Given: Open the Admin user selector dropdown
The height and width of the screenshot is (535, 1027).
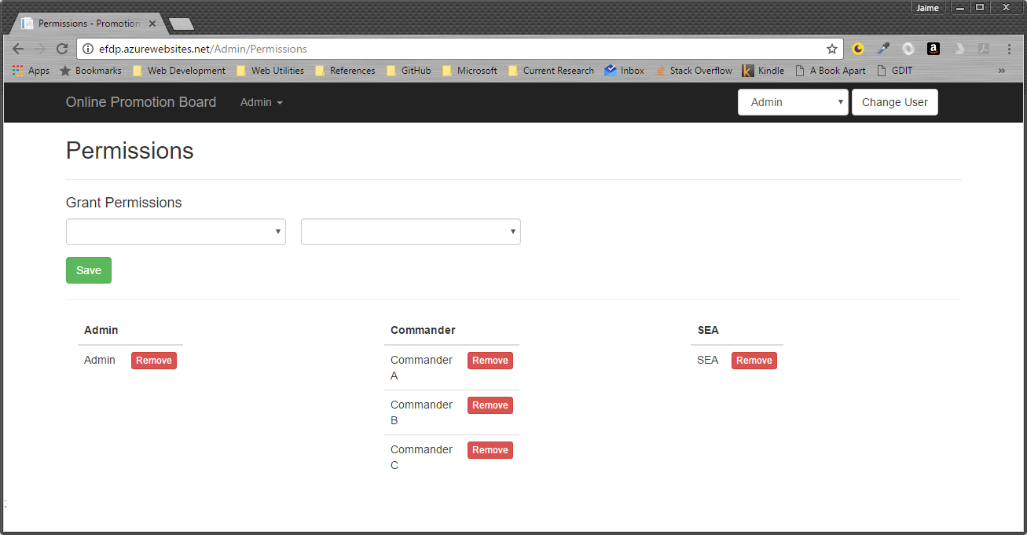Looking at the screenshot, I should [x=792, y=102].
